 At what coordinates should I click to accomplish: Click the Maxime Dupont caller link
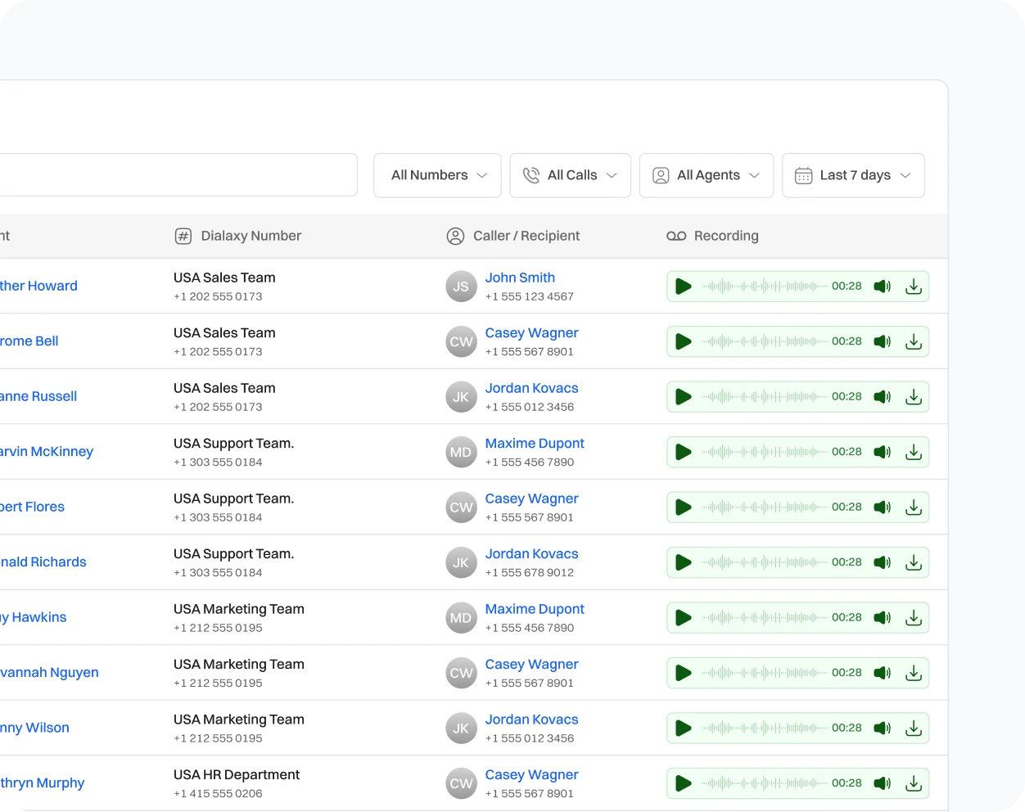coord(535,443)
